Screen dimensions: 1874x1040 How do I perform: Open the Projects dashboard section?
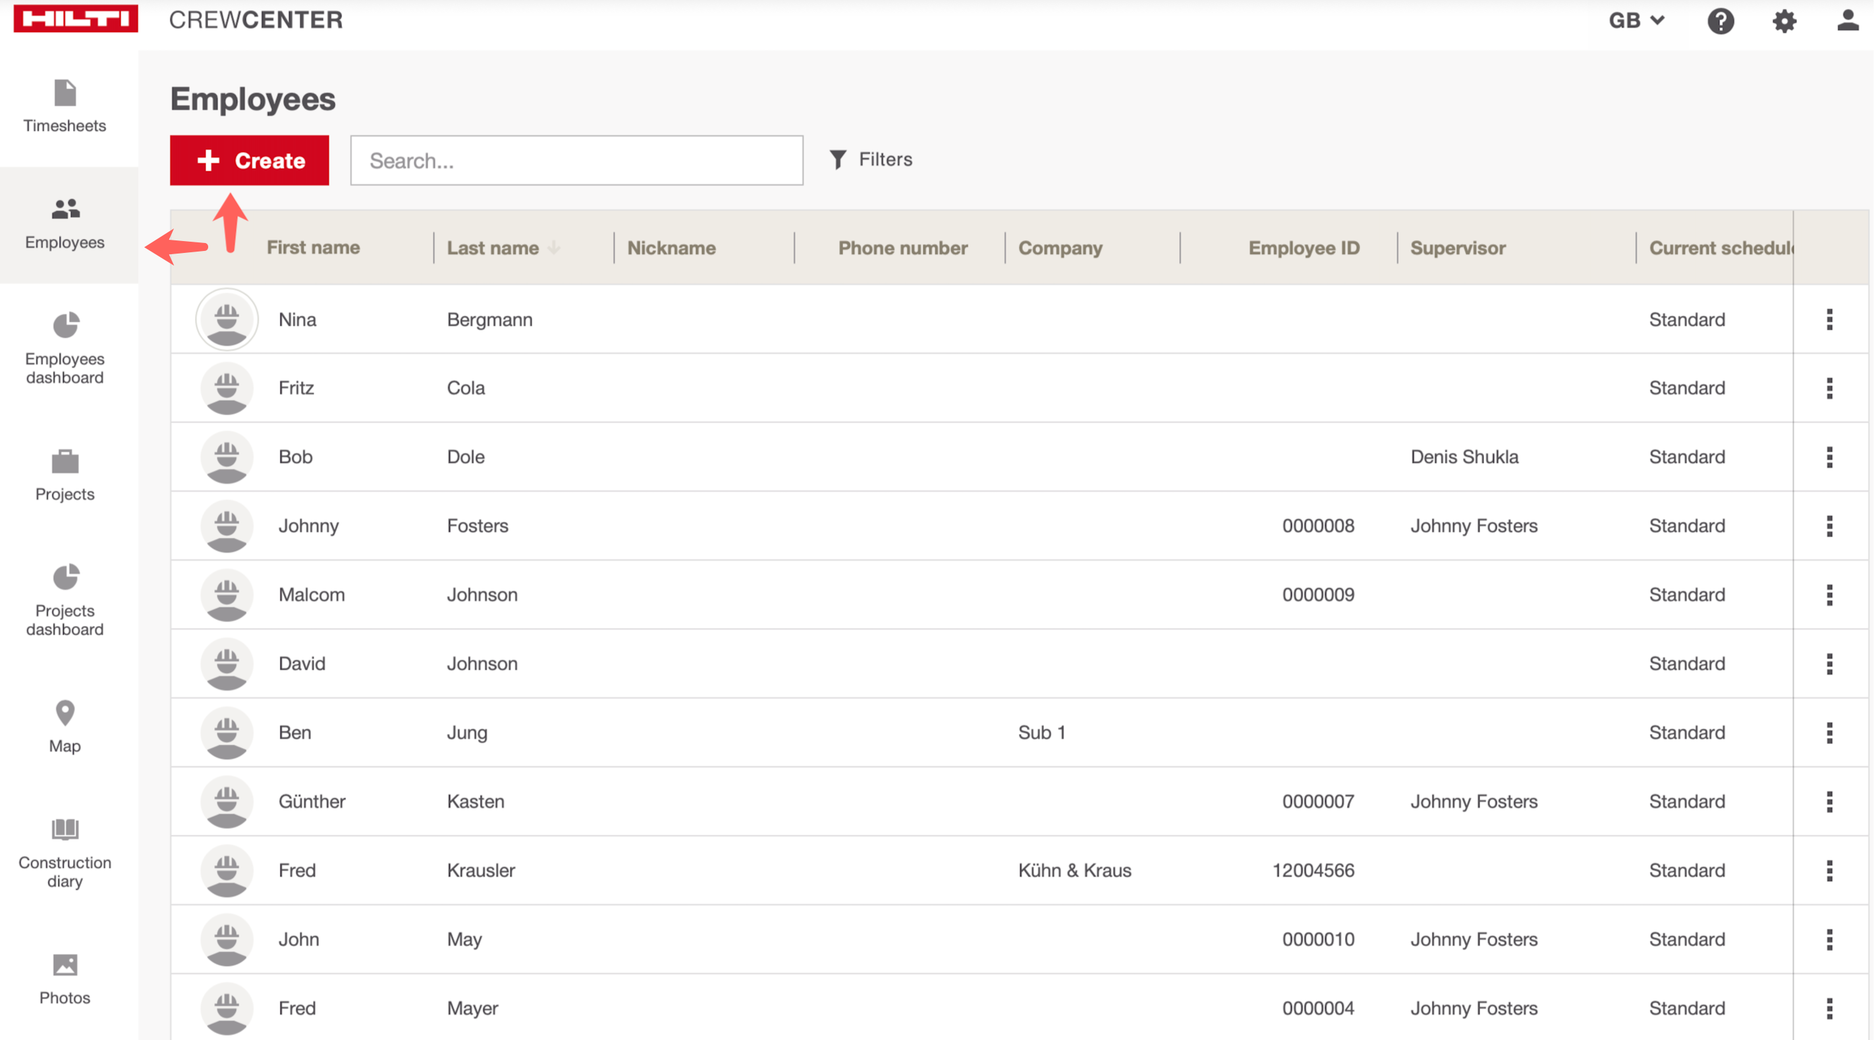click(65, 600)
